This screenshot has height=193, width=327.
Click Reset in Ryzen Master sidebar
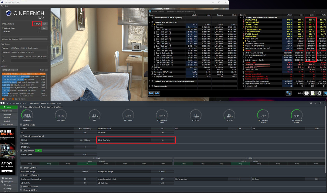click(9, 185)
